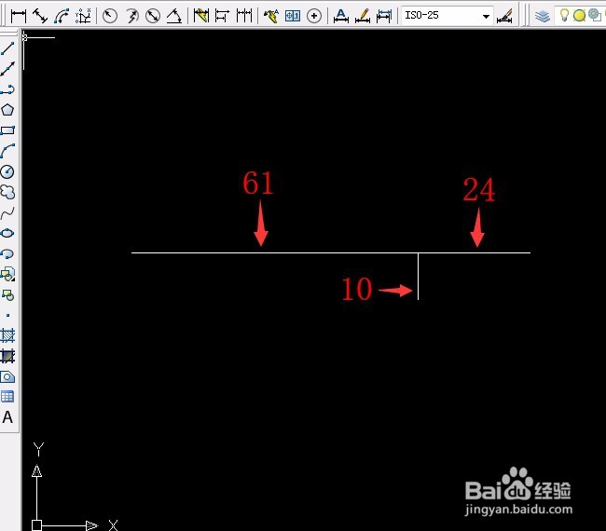Select the Multiline Text tool

click(7, 417)
